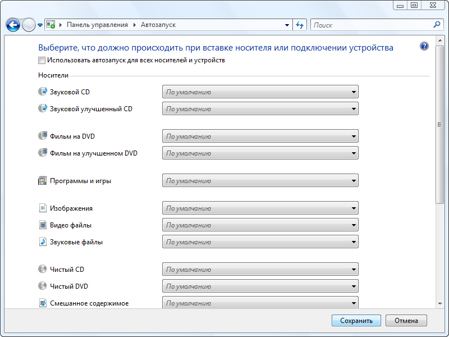The image size is (449, 337).
Task: Click the refresh button next to address bar
Action: pos(300,25)
